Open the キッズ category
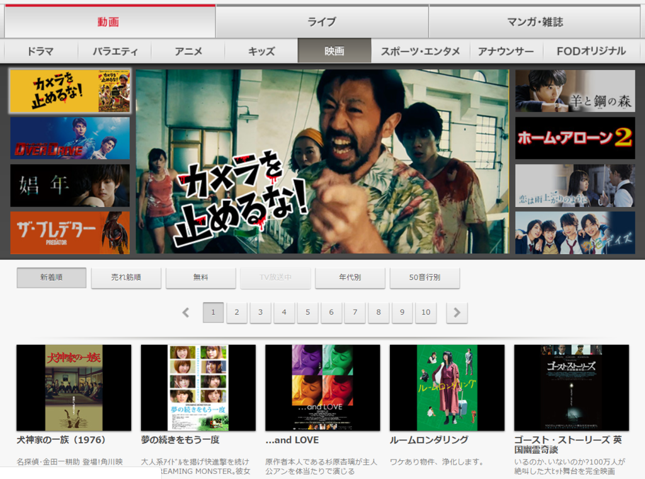Viewport: 645px width, 479px height. click(x=261, y=51)
